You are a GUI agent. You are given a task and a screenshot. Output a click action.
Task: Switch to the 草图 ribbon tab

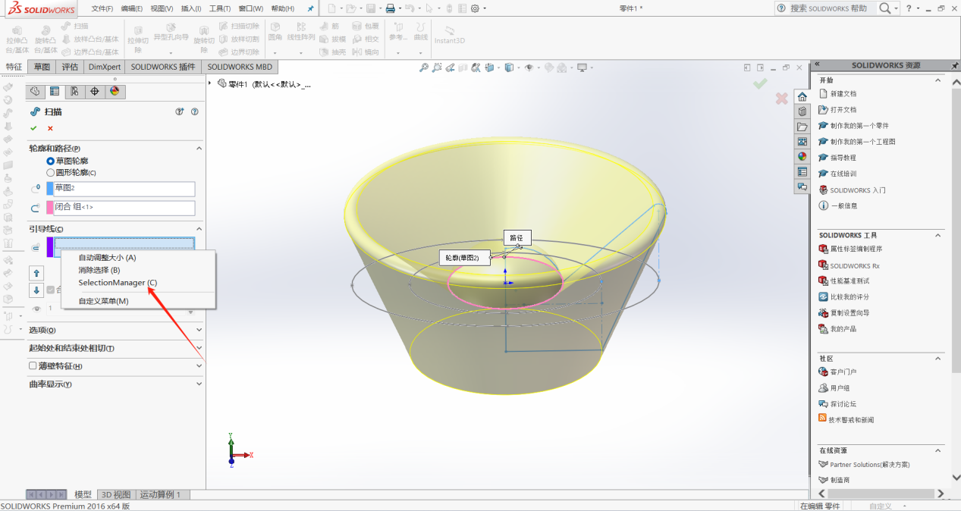42,67
